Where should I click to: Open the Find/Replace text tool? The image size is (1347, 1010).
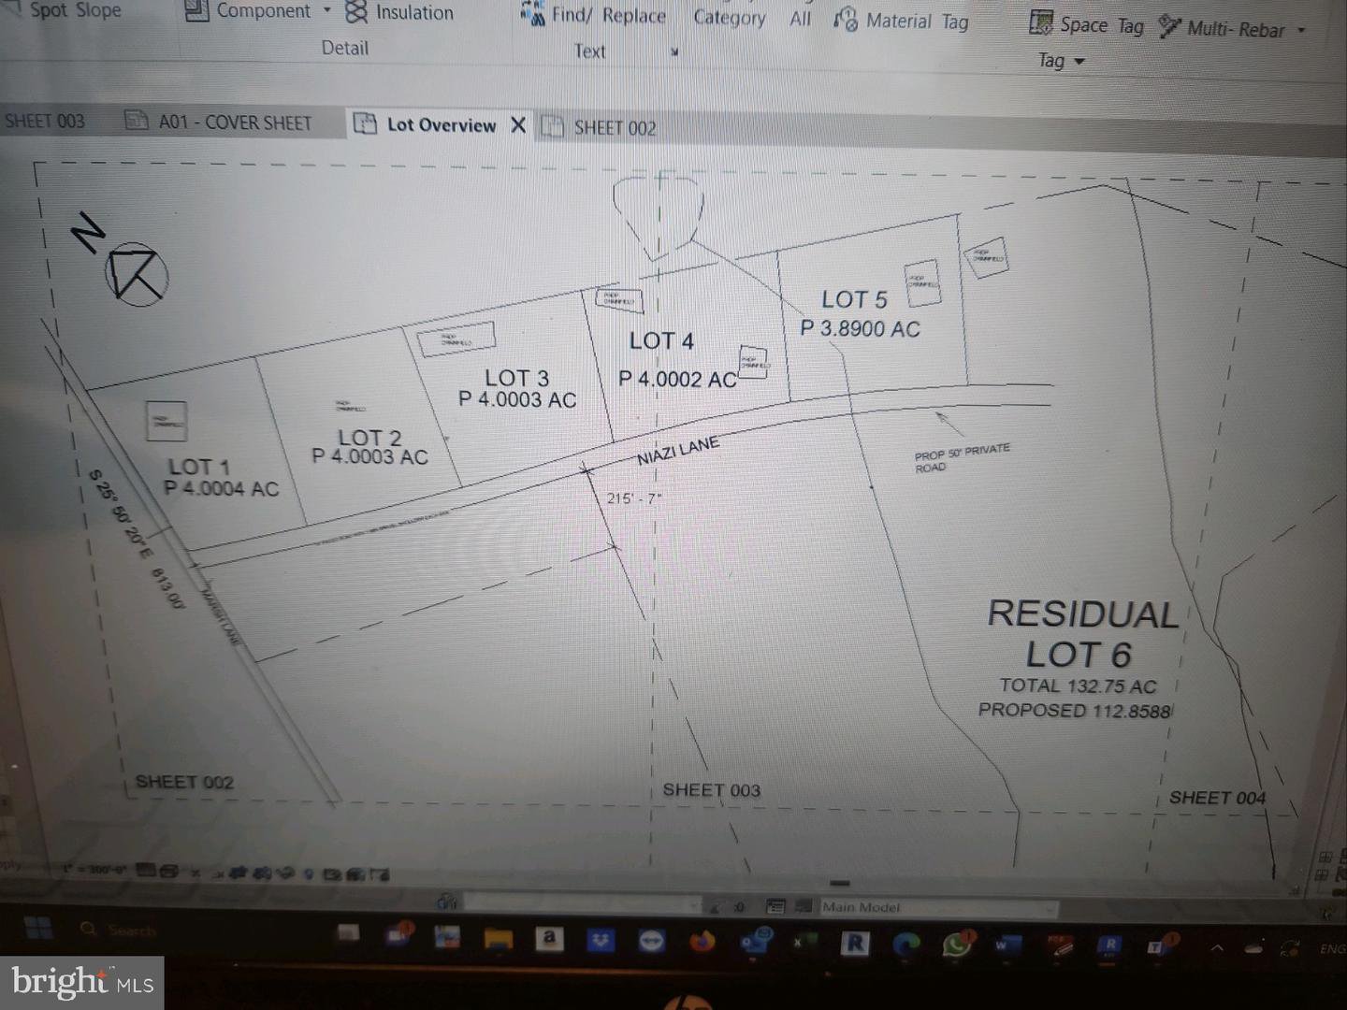[x=595, y=15]
